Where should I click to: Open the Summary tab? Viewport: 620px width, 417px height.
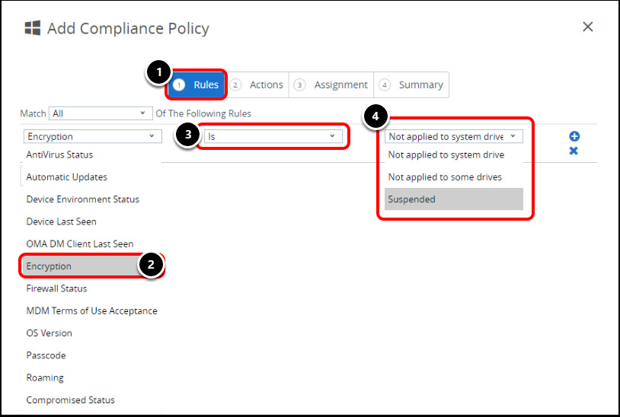pyautogui.click(x=412, y=84)
